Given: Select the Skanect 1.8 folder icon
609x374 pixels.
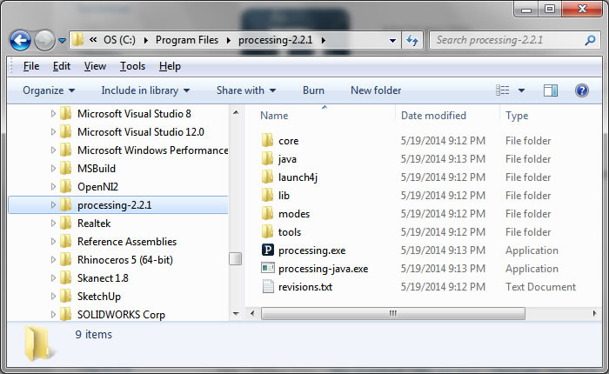Looking at the screenshot, I should point(65,278).
